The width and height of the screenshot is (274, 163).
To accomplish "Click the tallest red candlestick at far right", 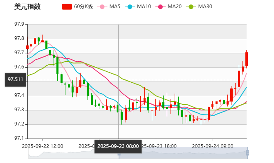I will pyautogui.click(x=246, y=59).
